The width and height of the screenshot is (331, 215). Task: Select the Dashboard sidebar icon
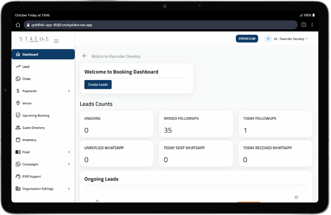(18, 54)
